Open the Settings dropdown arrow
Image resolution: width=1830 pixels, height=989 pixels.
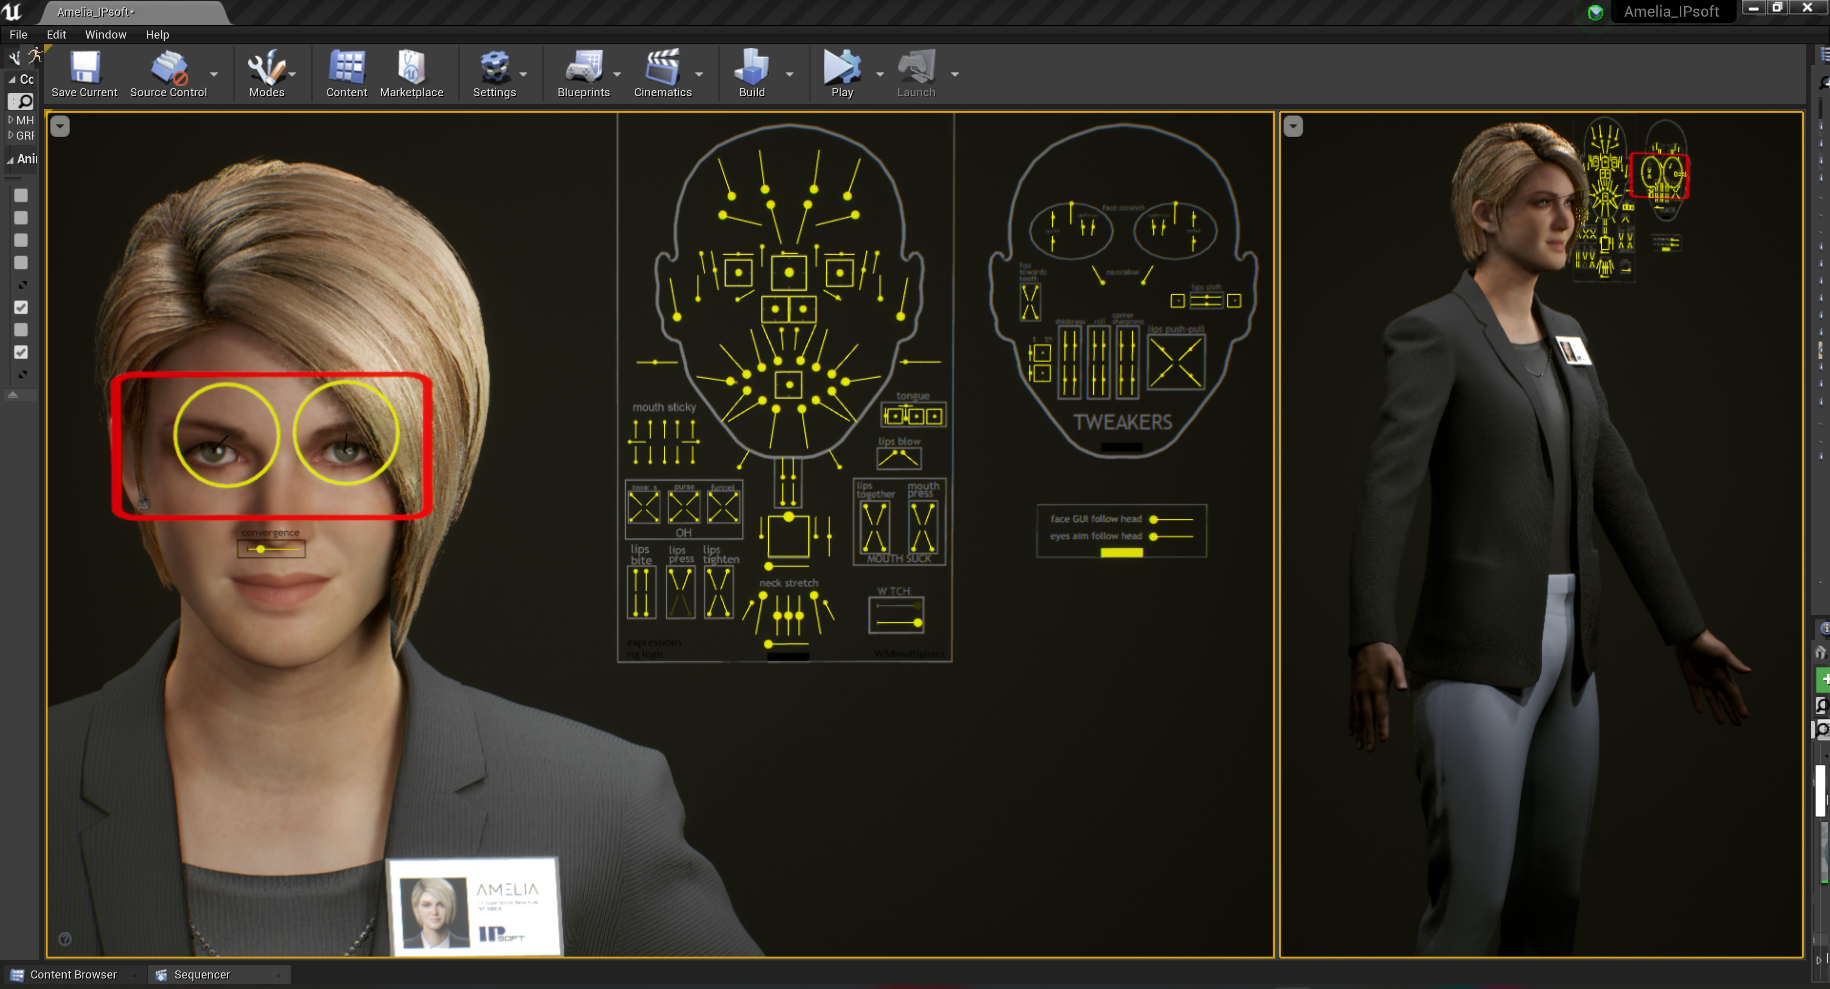pyautogui.click(x=524, y=74)
